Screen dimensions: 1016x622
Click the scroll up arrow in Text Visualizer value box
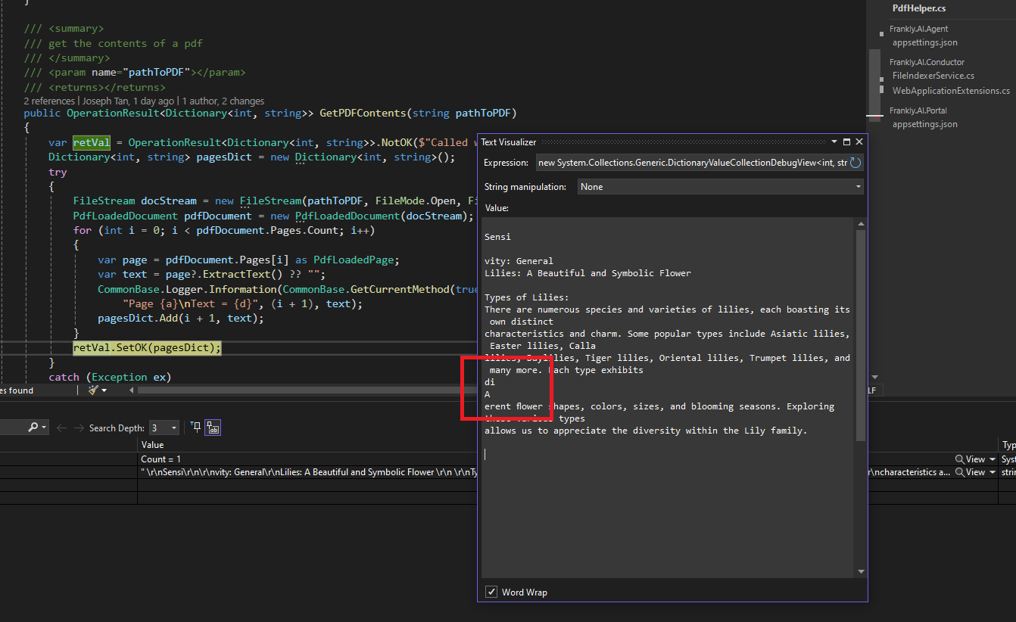860,224
